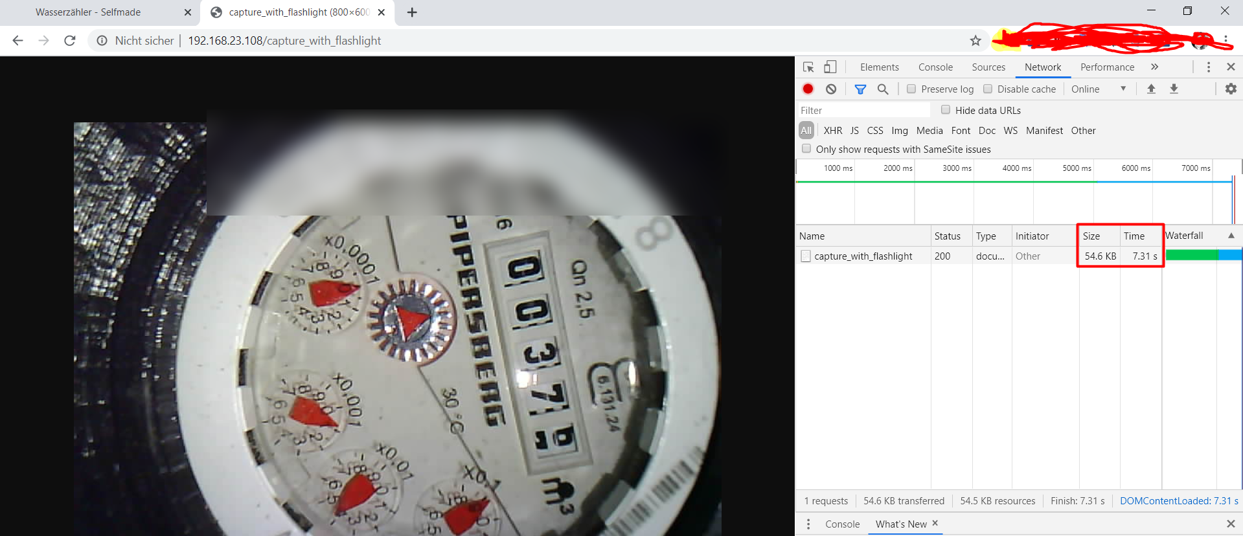Clear the network log
The height and width of the screenshot is (536, 1243).
(x=831, y=89)
